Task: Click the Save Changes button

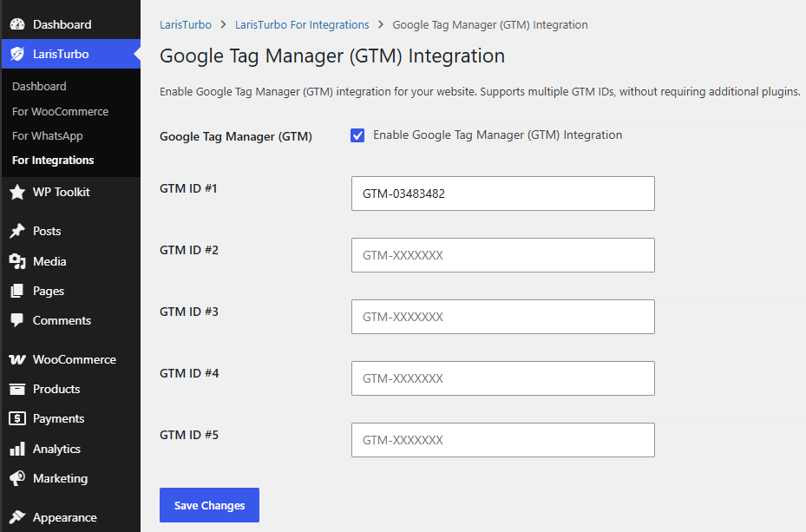Action: (209, 505)
